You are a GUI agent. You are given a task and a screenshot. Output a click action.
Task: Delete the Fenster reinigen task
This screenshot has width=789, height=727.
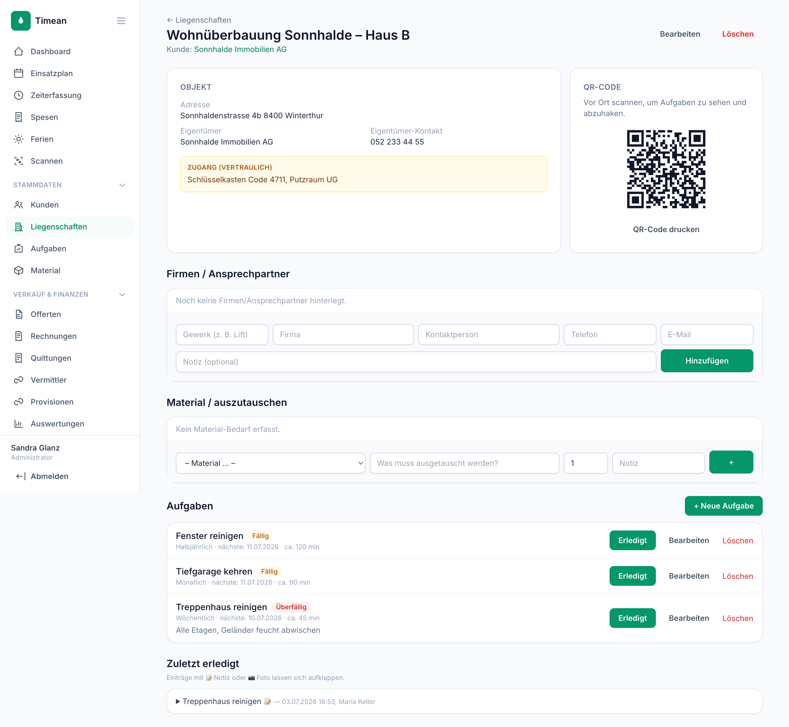(737, 541)
